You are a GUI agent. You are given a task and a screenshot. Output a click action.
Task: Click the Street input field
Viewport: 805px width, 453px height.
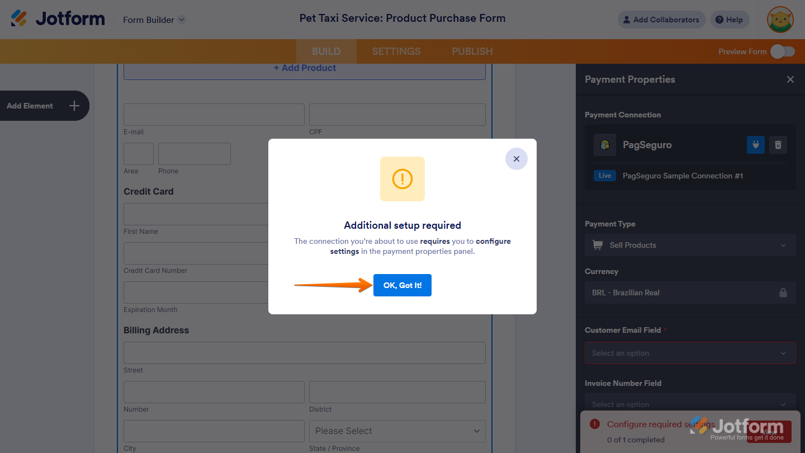coord(304,353)
